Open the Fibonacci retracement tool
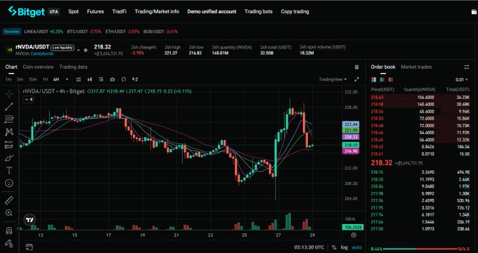Screen dimensions: 478x253 [x=9, y=119]
